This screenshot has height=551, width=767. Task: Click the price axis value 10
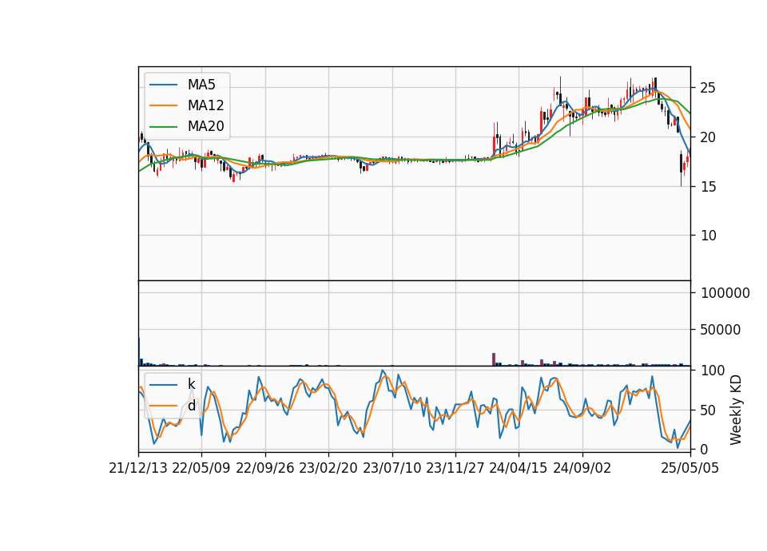(x=708, y=236)
